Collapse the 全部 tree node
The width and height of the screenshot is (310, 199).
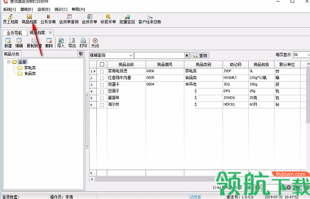(x=8, y=62)
